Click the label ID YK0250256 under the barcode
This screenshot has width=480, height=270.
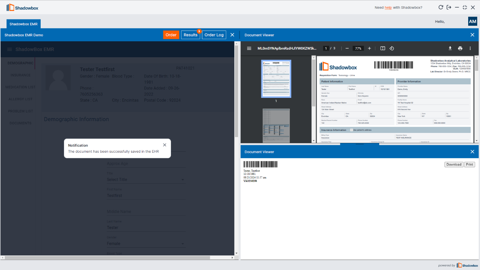click(x=250, y=181)
